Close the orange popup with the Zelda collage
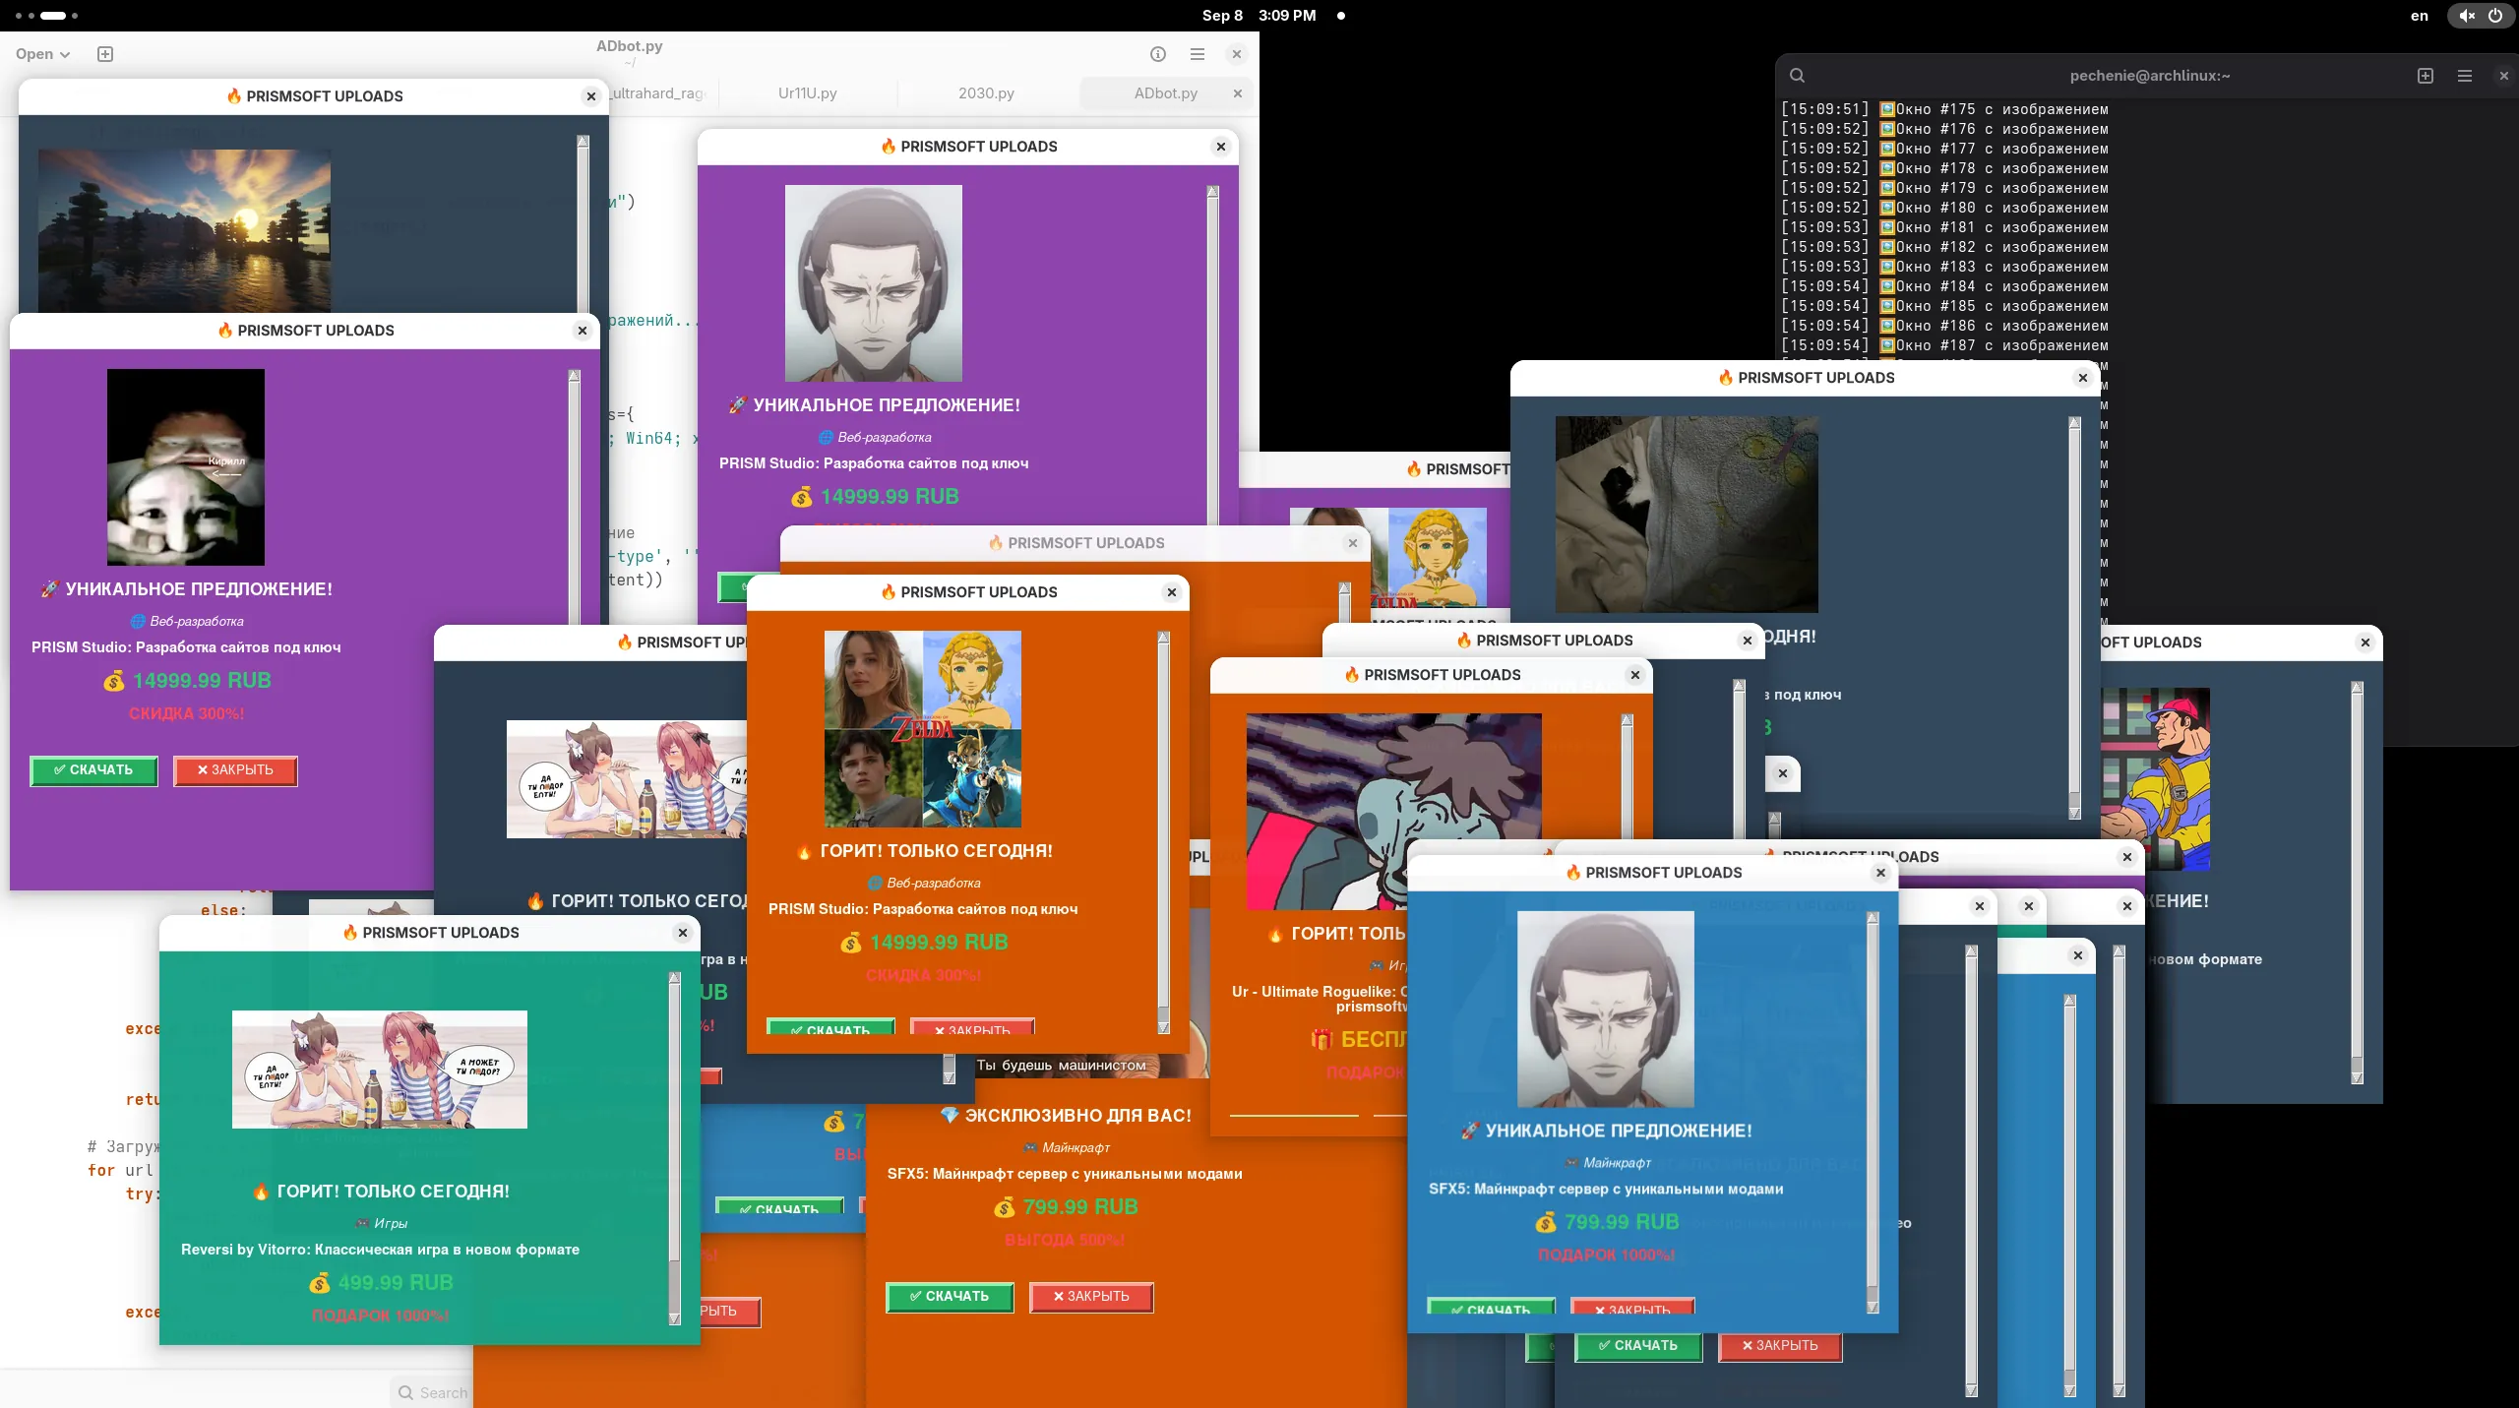 click(x=1172, y=592)
